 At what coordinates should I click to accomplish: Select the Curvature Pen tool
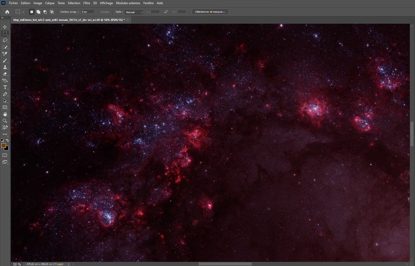(5, 127)
